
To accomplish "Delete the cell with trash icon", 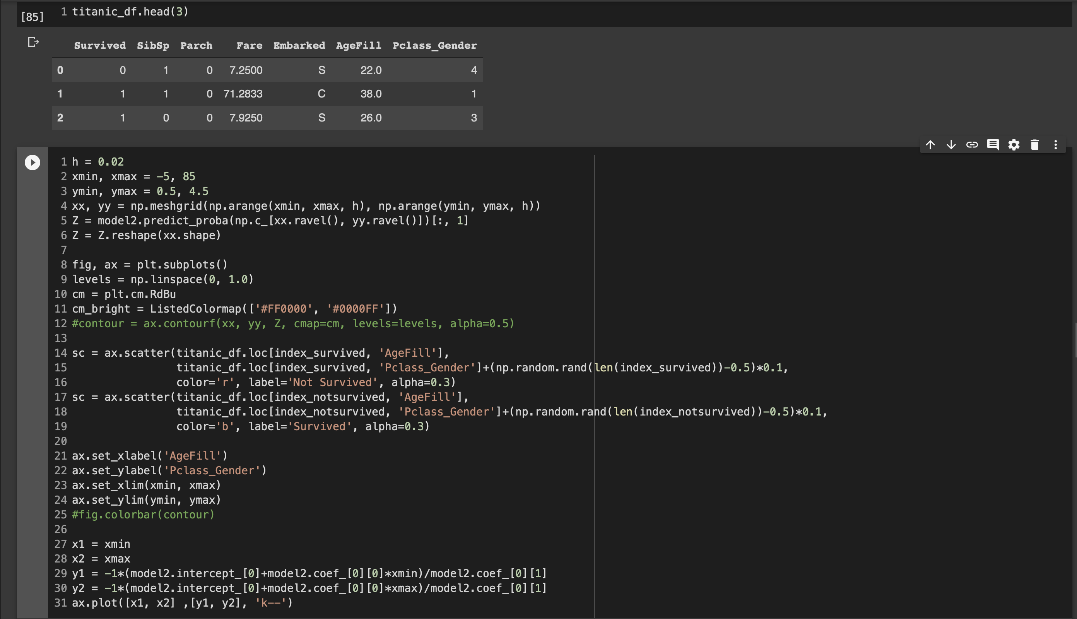I will click(1034, 145).
